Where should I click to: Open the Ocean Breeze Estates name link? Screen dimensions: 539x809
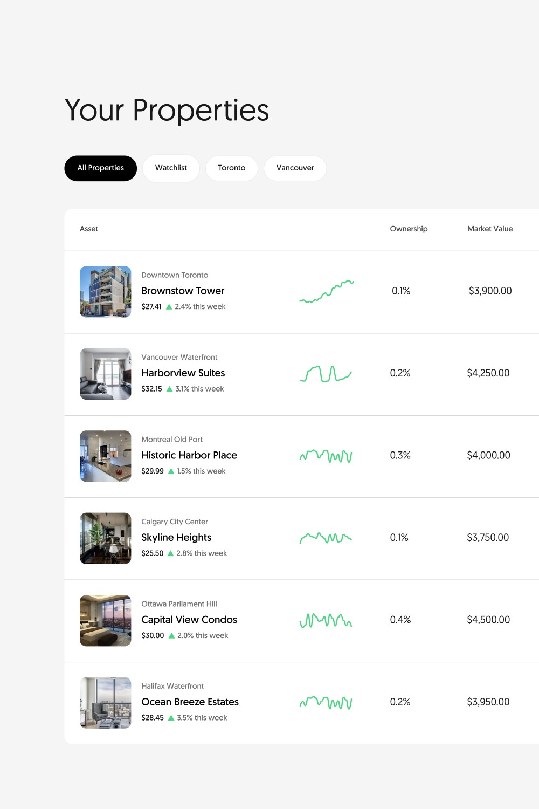tap(190, 702)
